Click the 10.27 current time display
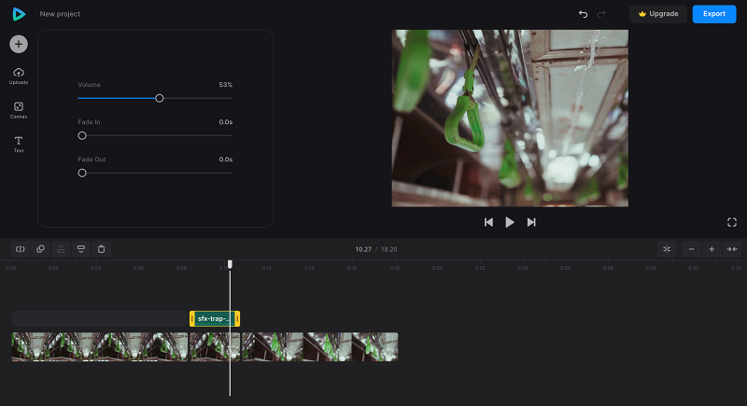The height and width of the screenshot is (406, 747). click(x=363, y=249)
